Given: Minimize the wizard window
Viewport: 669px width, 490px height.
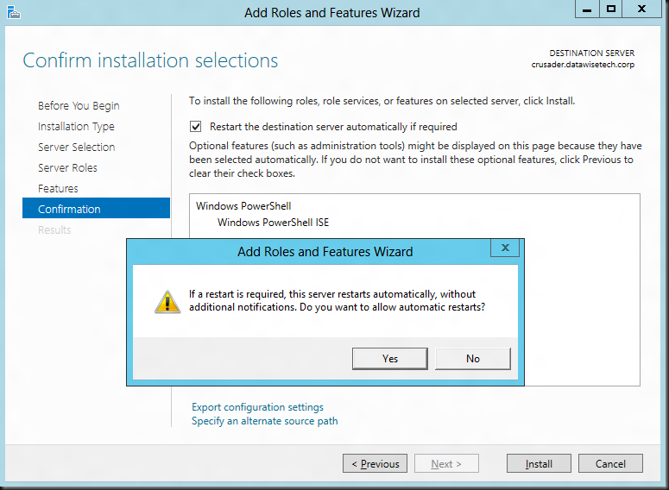Looking at the screenshot, I should (587, 9).
